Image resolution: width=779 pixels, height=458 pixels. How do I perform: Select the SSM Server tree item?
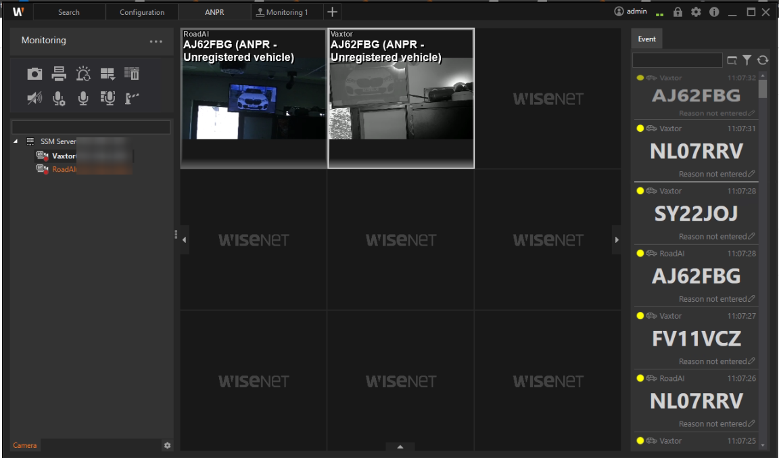58,141
